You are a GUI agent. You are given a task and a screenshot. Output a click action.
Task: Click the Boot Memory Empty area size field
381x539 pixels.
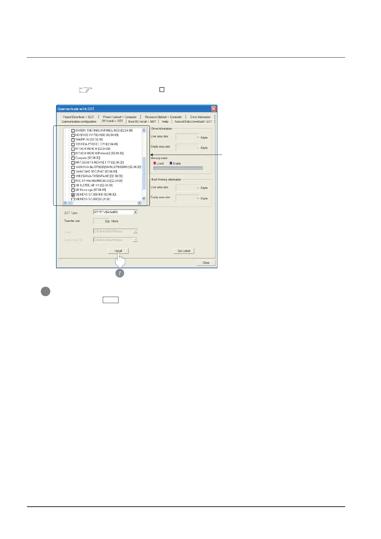click(188, 198)
